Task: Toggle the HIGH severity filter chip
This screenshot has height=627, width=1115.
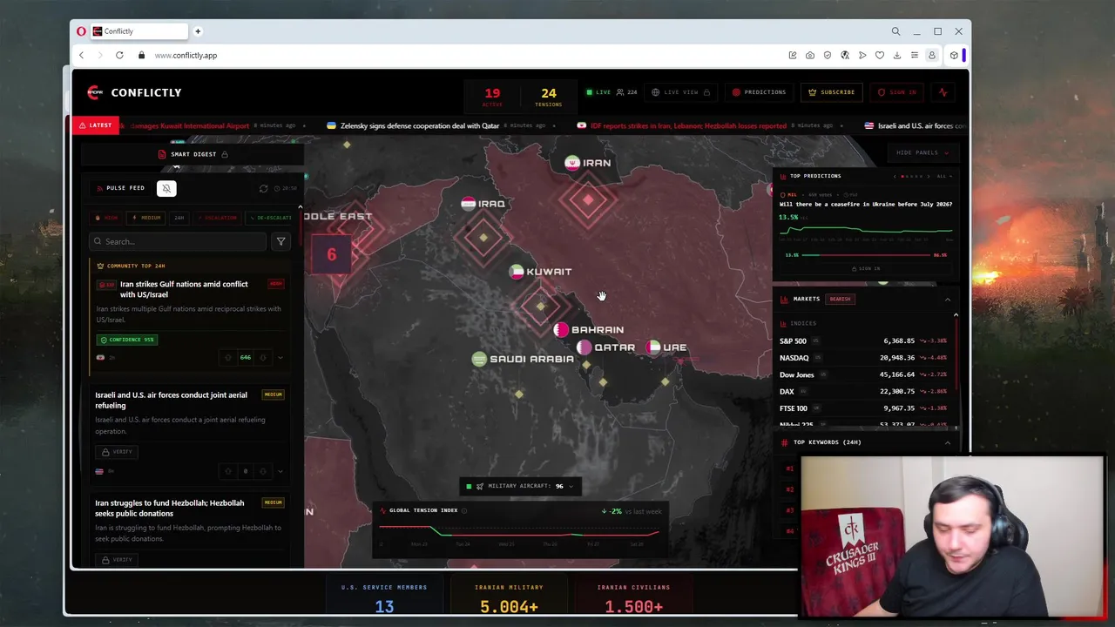Action: (x=108, y=218)
